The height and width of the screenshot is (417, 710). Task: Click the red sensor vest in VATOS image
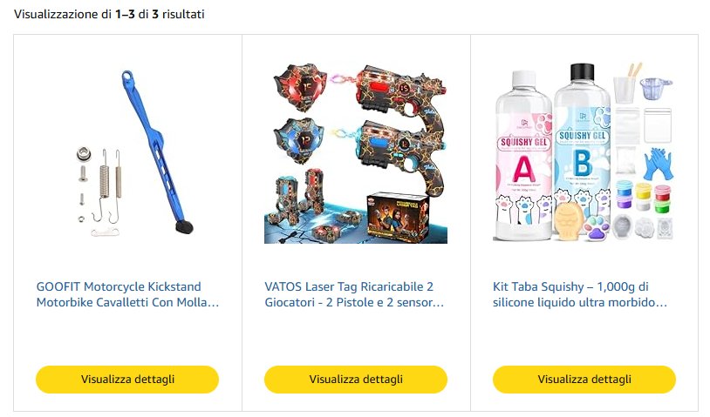tap(300, 87)
